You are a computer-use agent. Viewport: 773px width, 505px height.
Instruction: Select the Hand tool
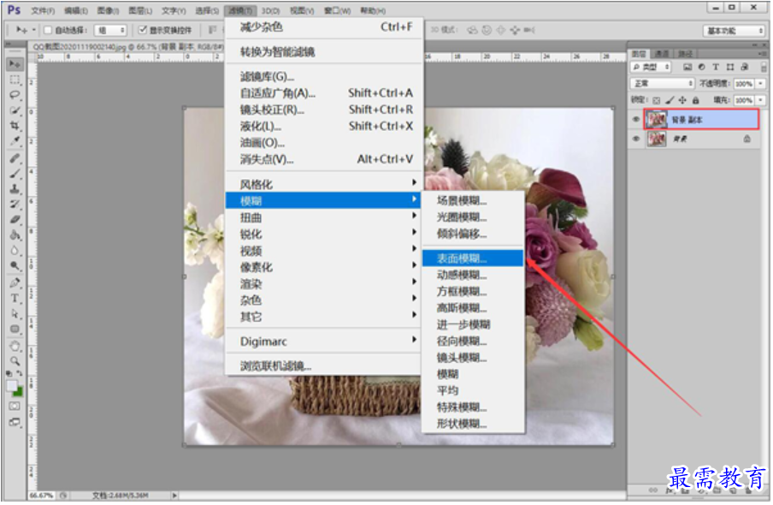click(15, 346)
